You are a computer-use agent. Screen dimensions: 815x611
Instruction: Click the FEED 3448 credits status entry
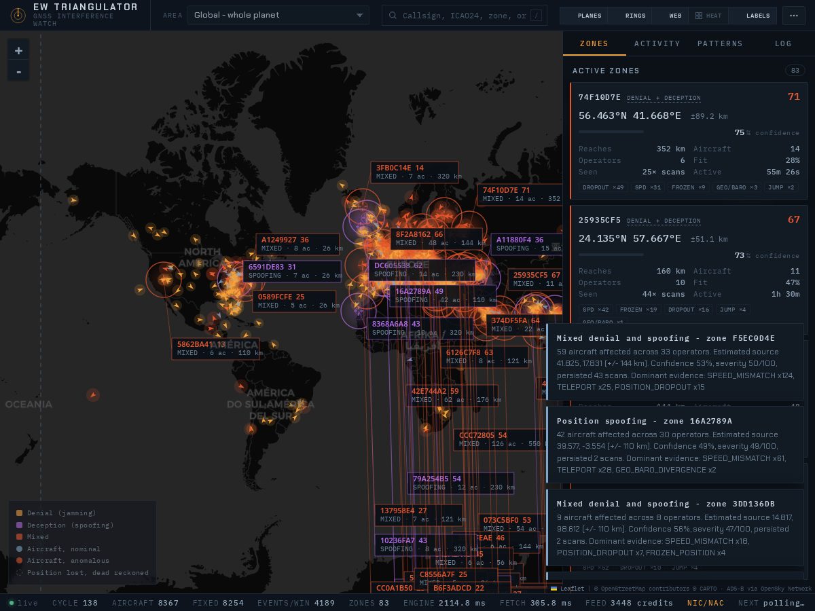pos(629,603)
